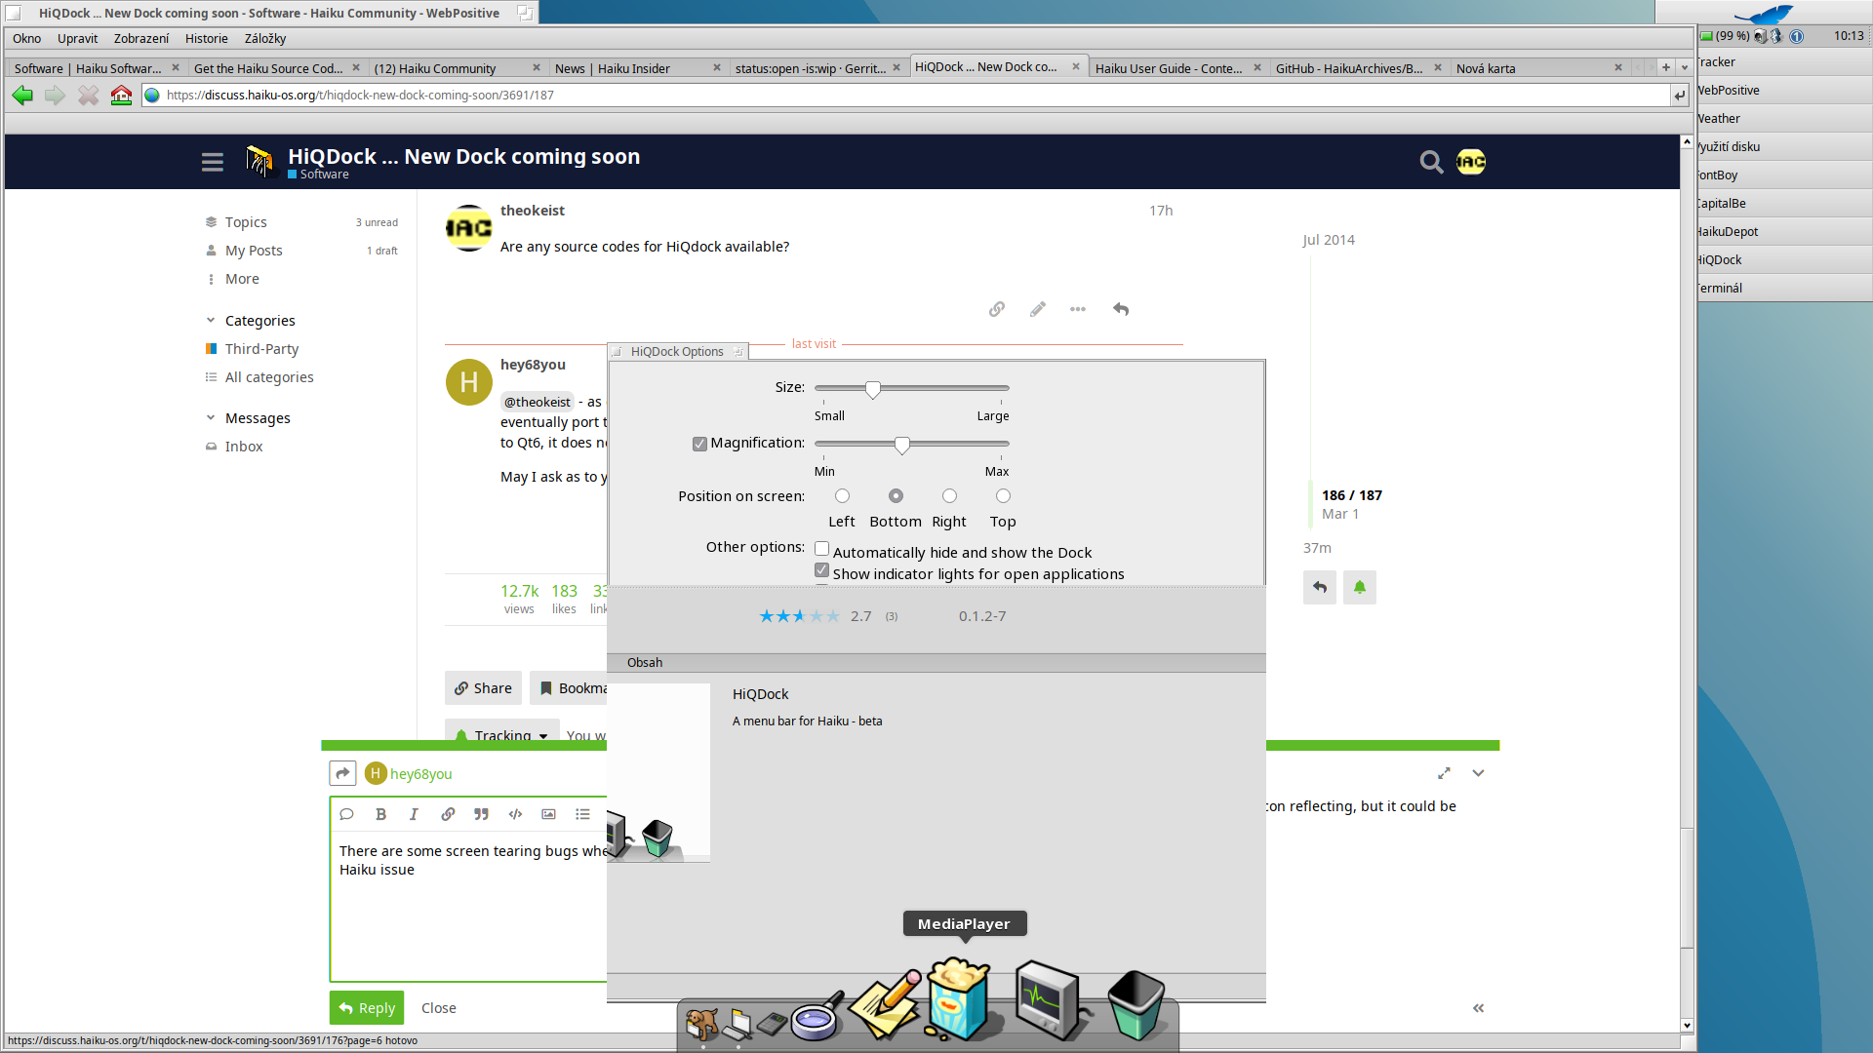This screenshot has width=1873, height=1053.
Task: Collapse the Messages sidebar section
Action: point(211,418)
